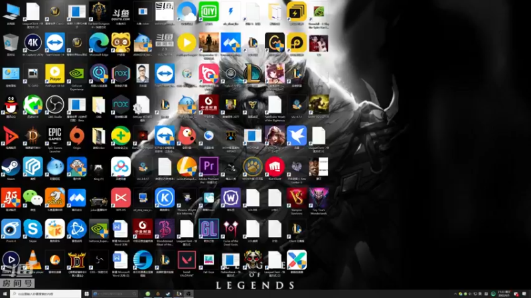Open the Epic Games Launcher icon
This screenshot has height=298, width=531.
point(55,136)
